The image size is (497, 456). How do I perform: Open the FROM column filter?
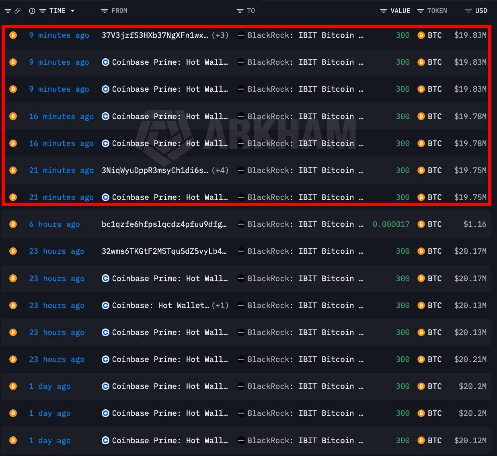pyautogui.click(x=105, y=11)
